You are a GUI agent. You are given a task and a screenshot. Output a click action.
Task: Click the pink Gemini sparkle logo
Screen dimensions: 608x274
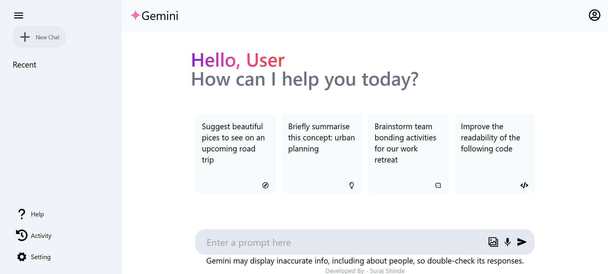(135, 15)
